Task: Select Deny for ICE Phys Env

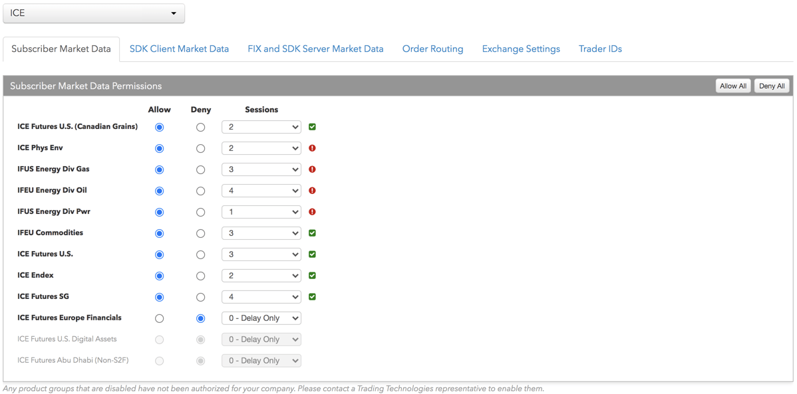Action: point(201,148)
